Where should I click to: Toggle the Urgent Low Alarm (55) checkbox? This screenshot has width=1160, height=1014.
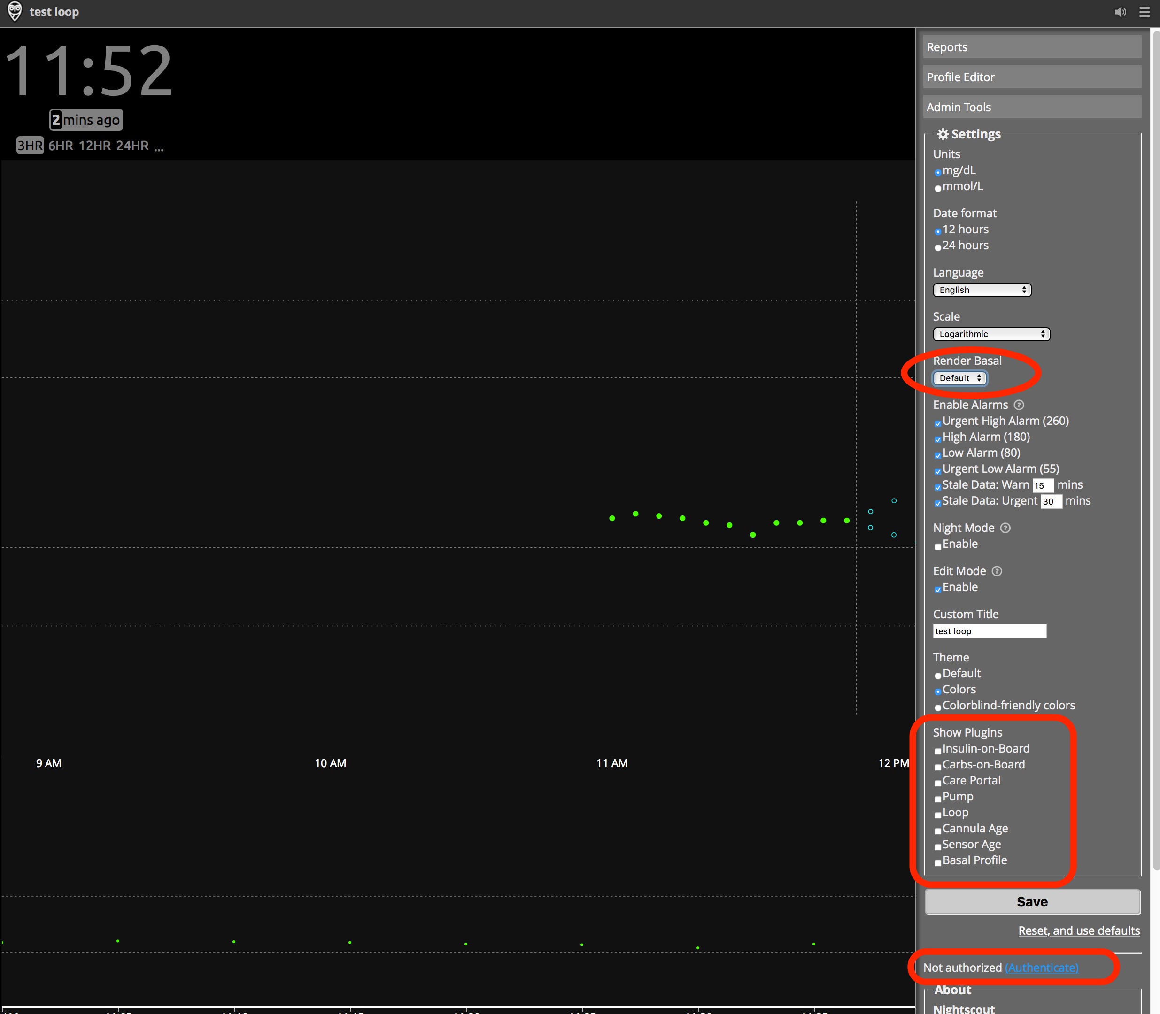(938, 471)
